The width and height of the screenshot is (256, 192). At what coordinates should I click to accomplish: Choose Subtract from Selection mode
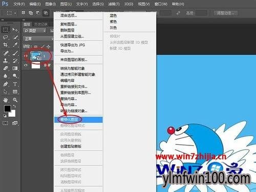[x=38, y=13]
